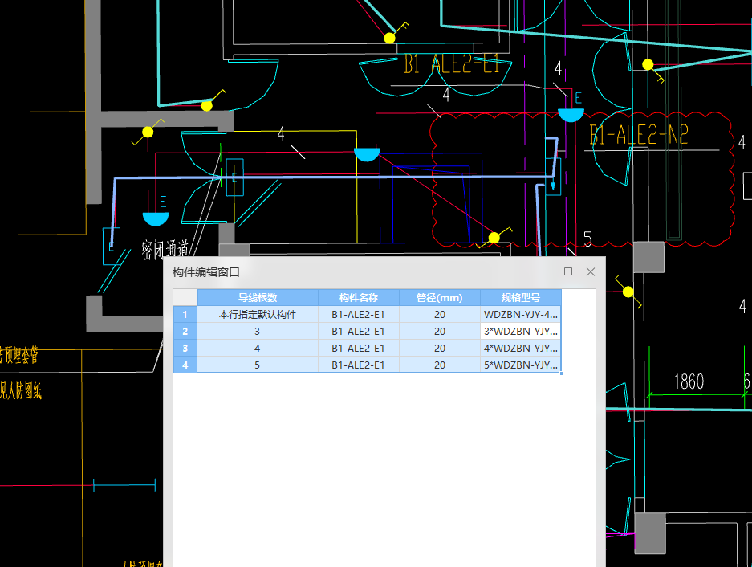The image size is (752, 567).
Task: Click the B1-ALE2-E1 drawing label
Action: click(x=452, y=64)
